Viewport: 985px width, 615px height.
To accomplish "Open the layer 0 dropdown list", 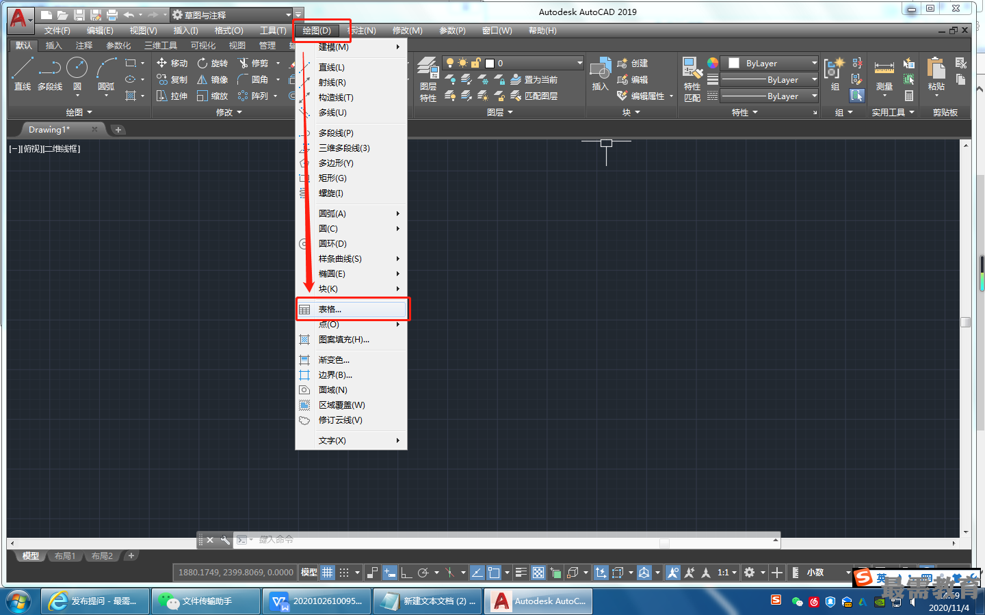I will (513, 63).
